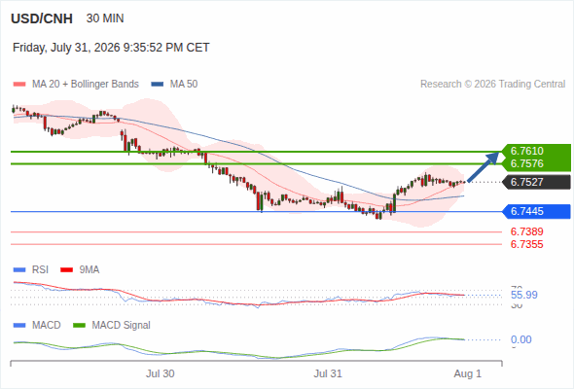Click the RSI value 55.99

[x=524, y=295]
